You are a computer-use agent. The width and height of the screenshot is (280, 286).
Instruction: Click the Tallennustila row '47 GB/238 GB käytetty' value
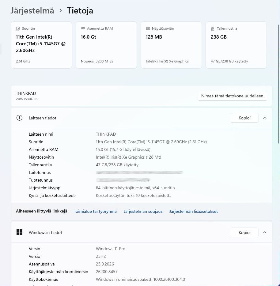pyautogui.click(x=117, y=165)
